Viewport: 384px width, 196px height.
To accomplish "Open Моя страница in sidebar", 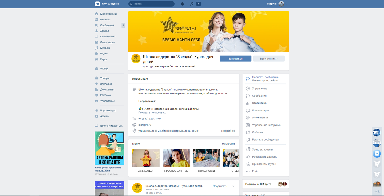I will [x=109, y=14].
